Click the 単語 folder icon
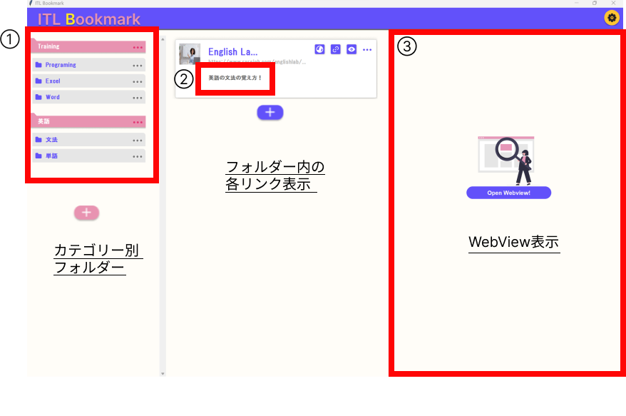This screenshot has width=626, height=416. tap(39, 156)
